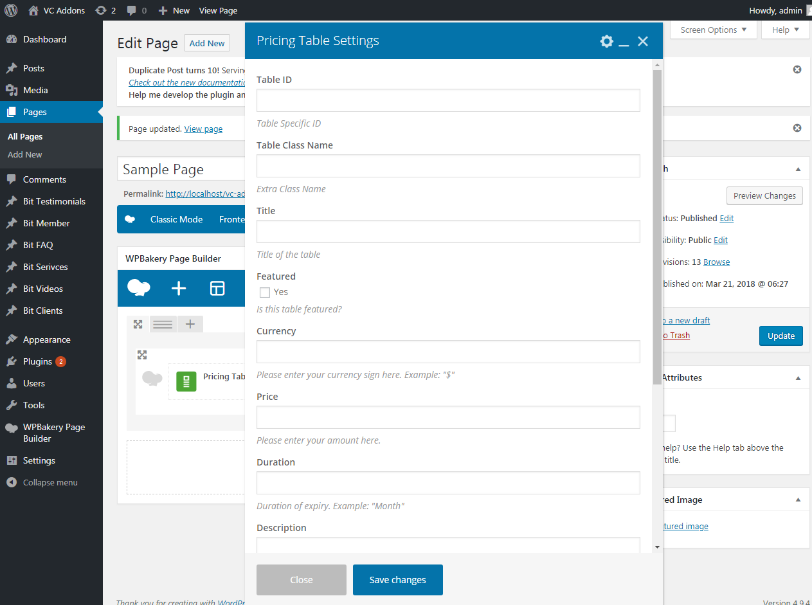Open Plugins menu in sidebar
Image resolution: width=812 pixels, height=605 pixels.
pyautogui.click(x=37, y=361)
